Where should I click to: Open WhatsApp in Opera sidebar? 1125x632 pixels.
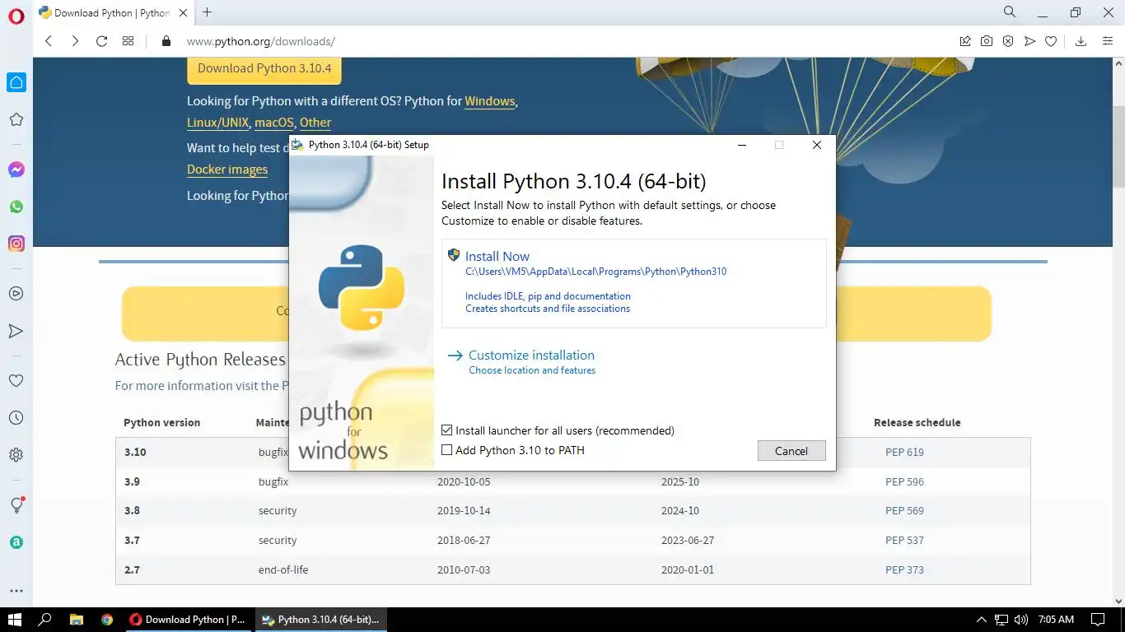pos(16,207)
